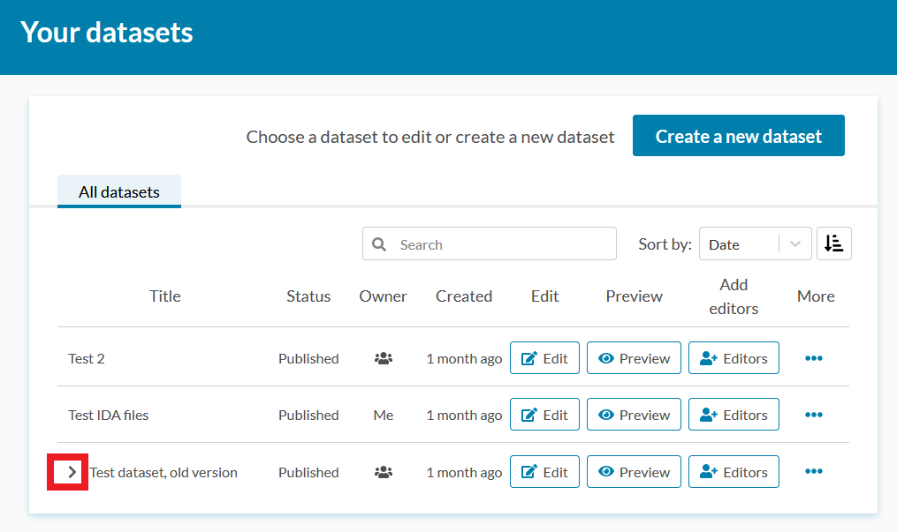Click the group owner icon for Test dataset, old version

(x=384, y=472)
